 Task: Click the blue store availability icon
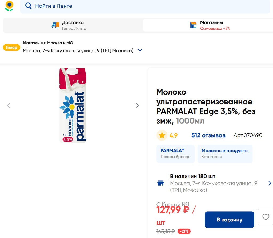pyautogui.click(x=161, y=183)
